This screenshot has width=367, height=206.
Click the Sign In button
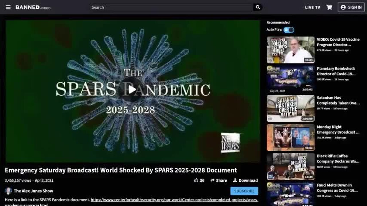pos(351,7)
